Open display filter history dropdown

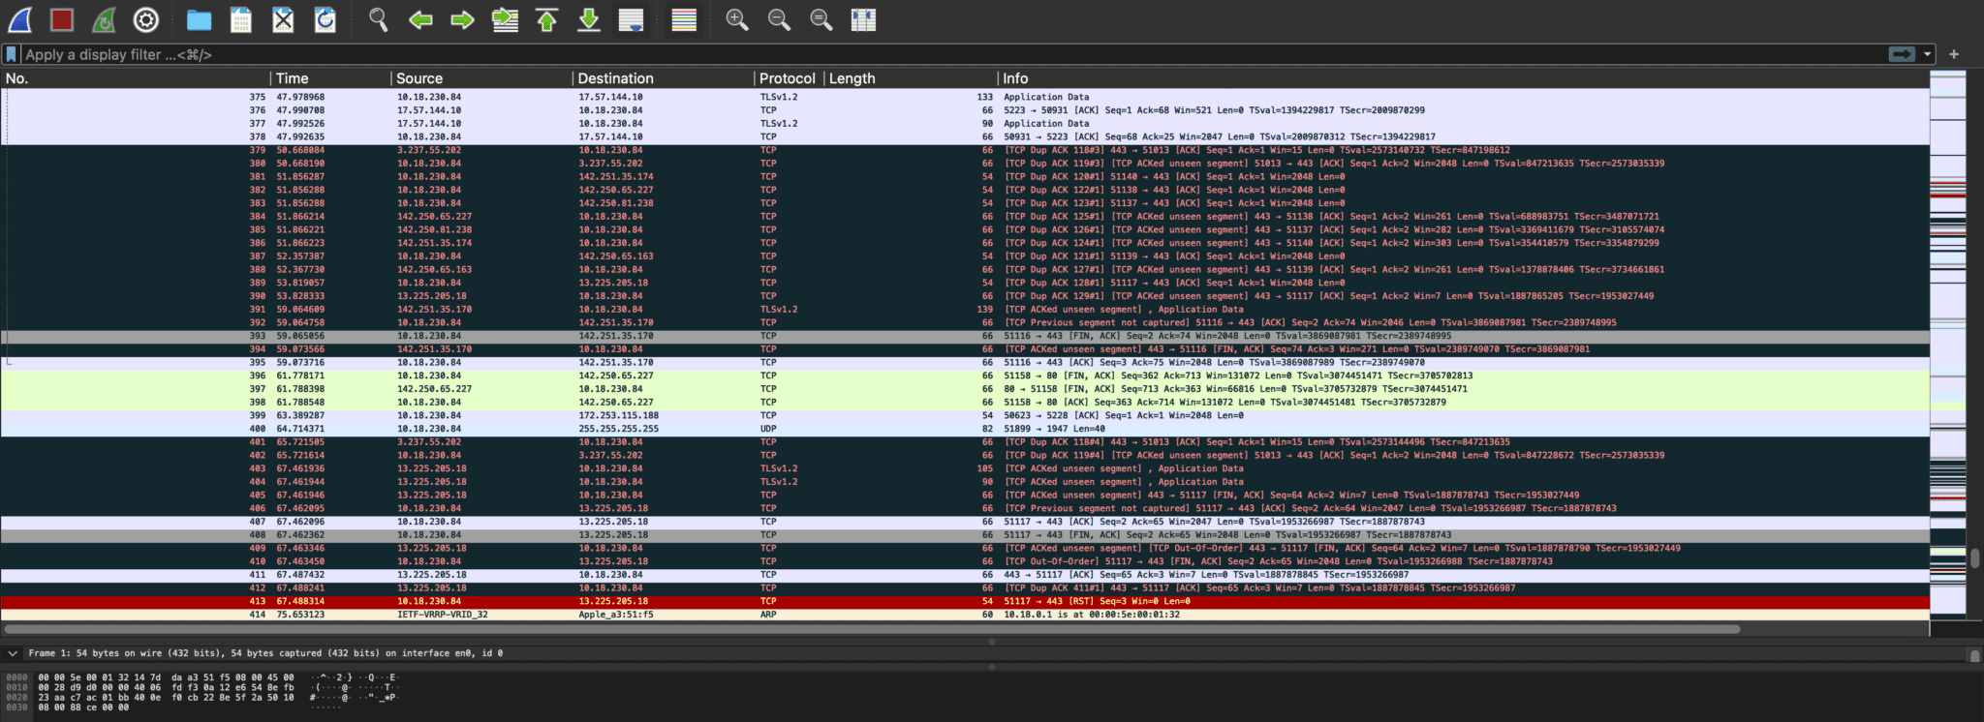click(1927, 54)
